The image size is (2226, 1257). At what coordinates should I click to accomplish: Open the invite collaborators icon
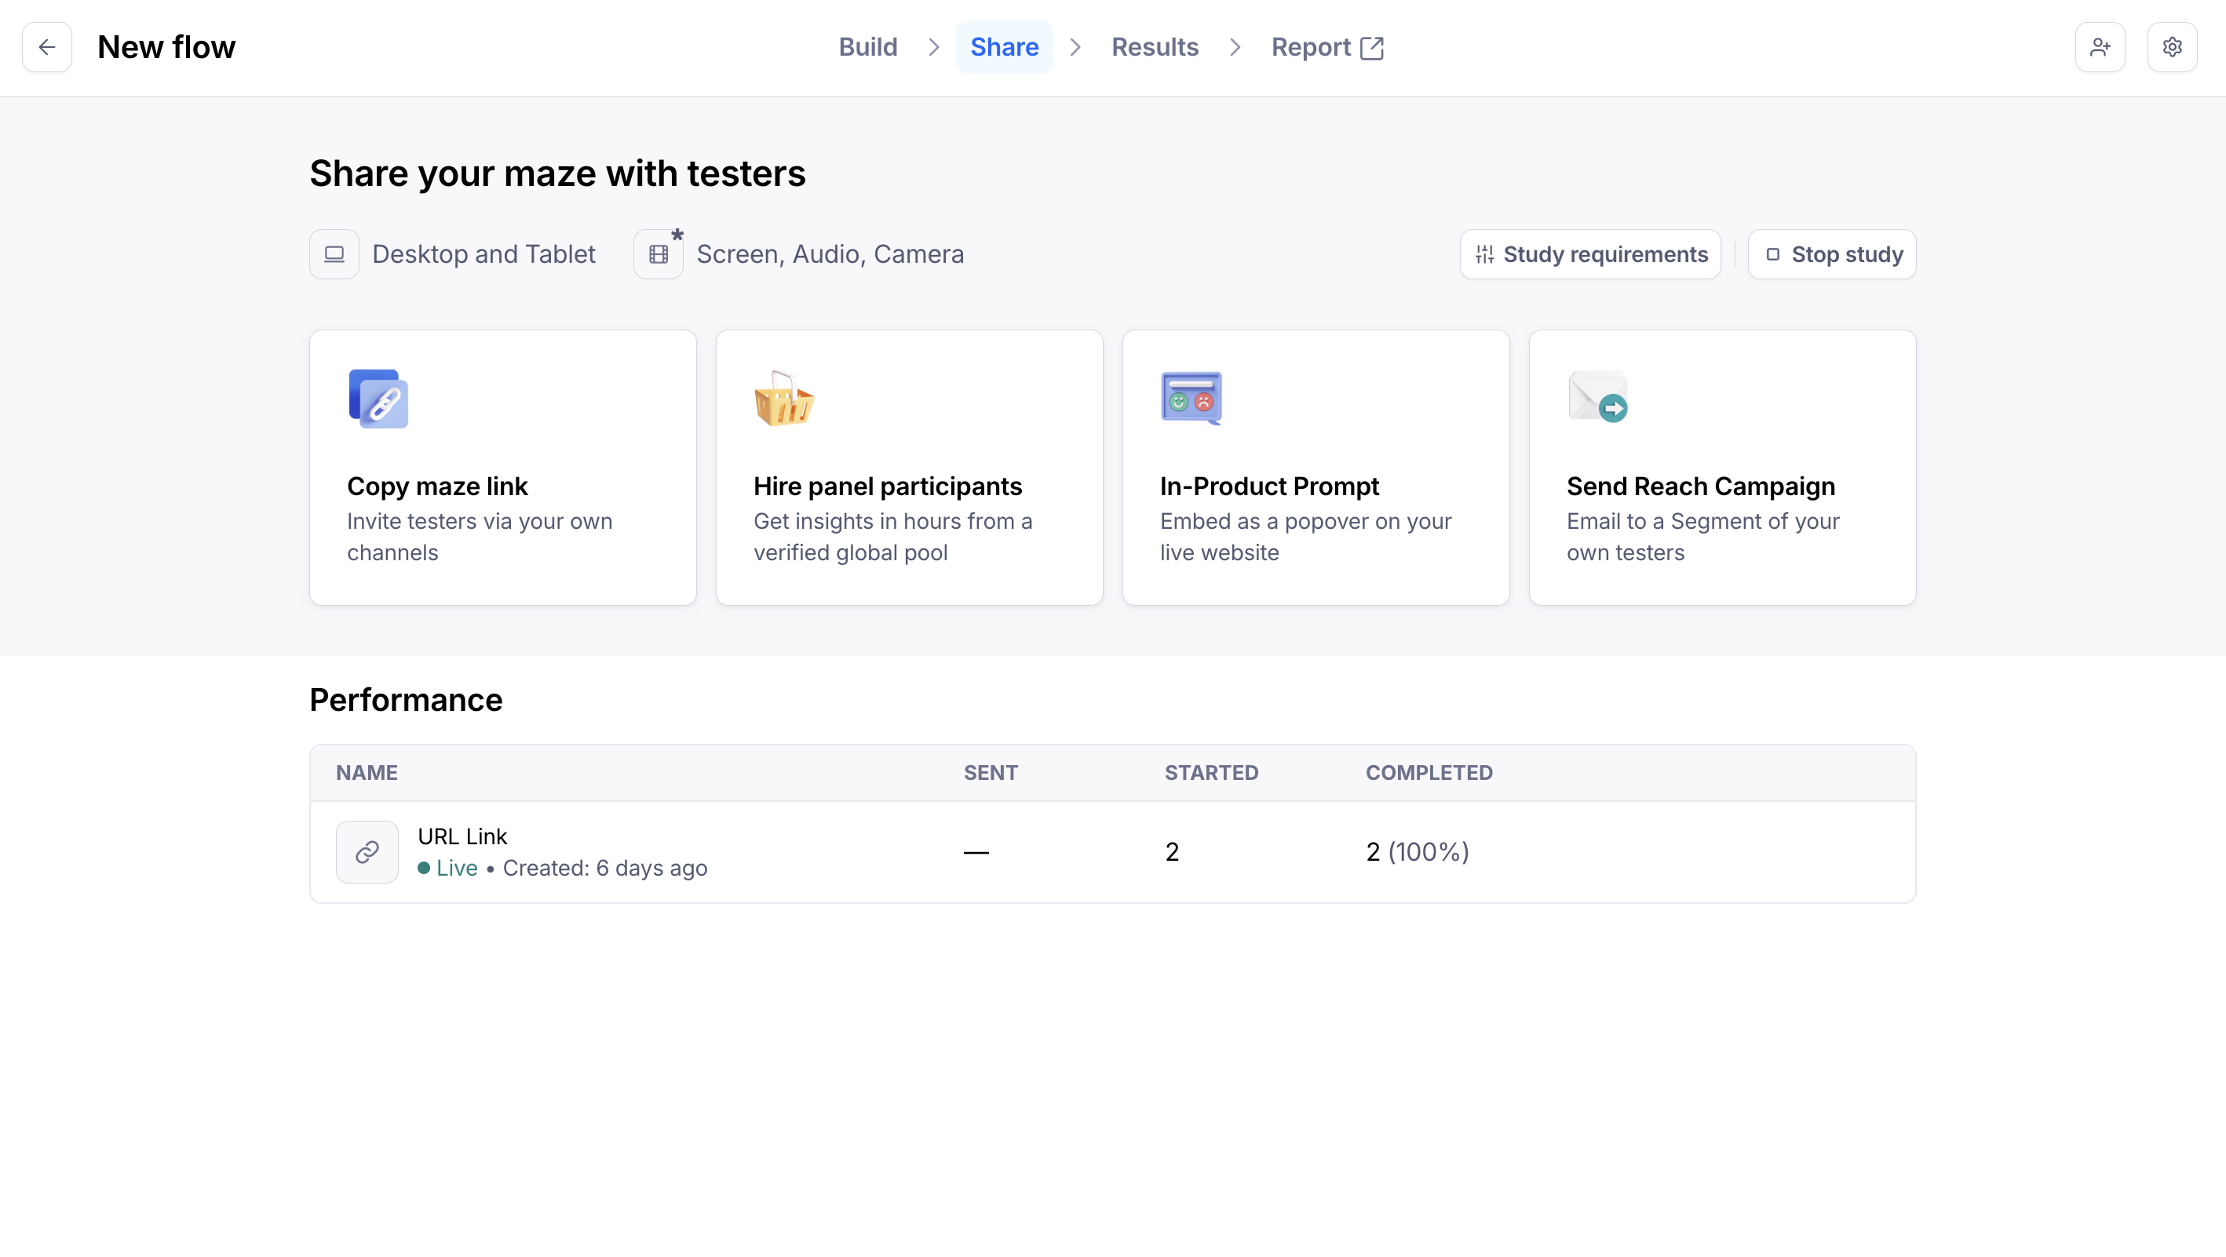tap(2100, 46)
